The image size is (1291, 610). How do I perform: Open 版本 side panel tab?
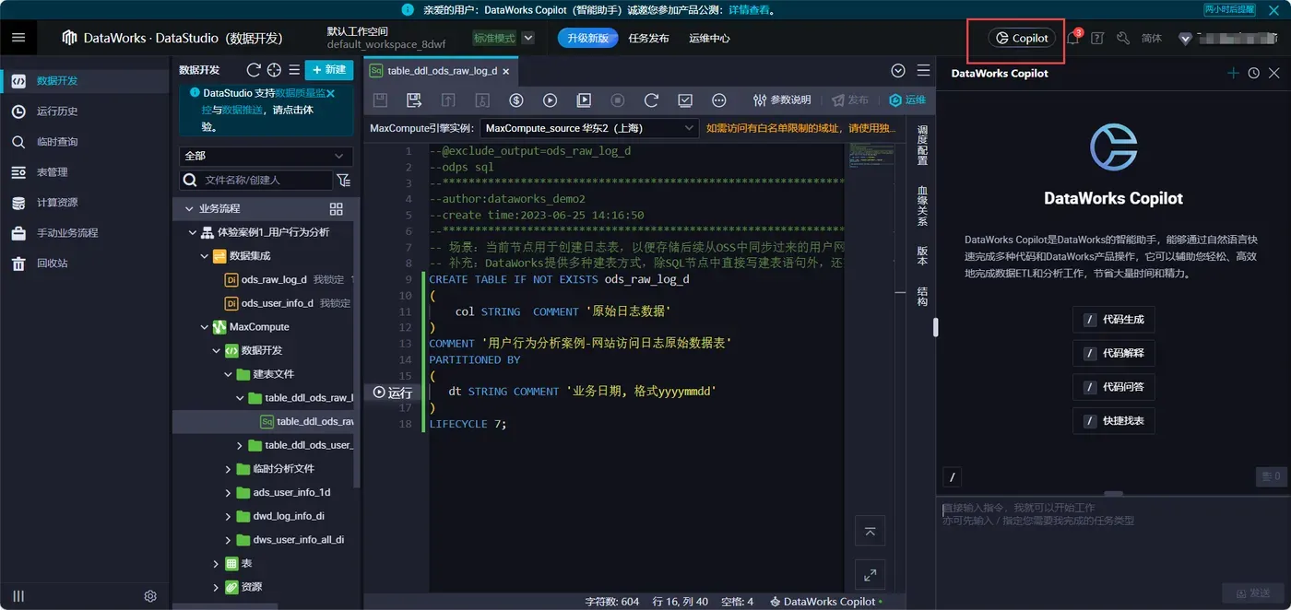(x=922, y=256)
